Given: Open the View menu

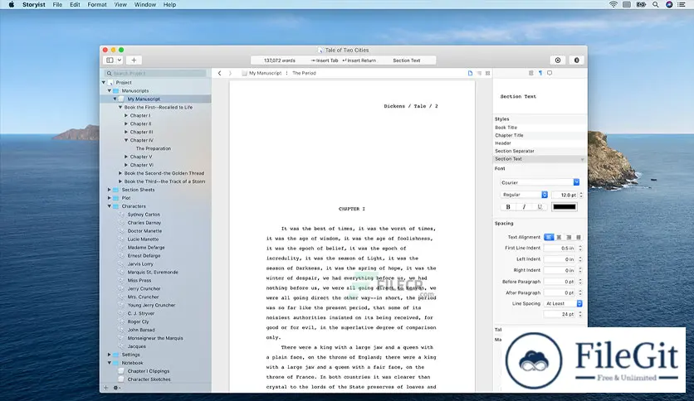Looking at the screenshot, I should click(x=120, y=5).
